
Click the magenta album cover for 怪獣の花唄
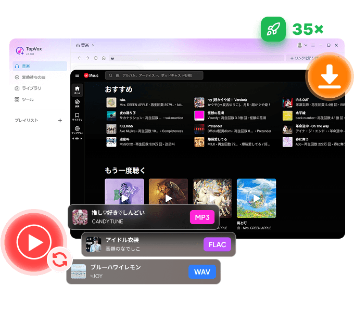[x=199, y=115]
